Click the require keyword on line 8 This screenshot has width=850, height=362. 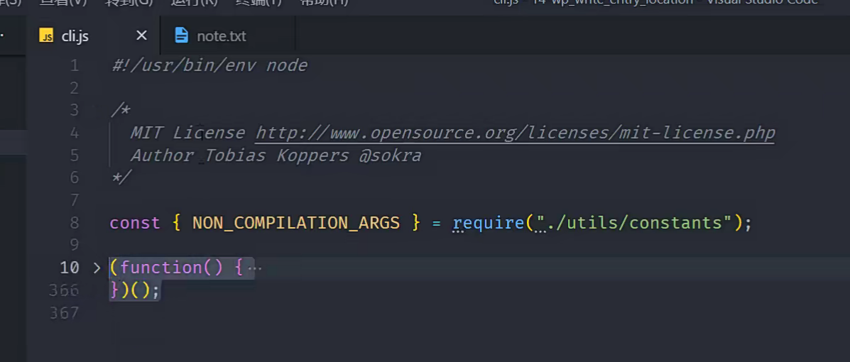coord(488,223)
